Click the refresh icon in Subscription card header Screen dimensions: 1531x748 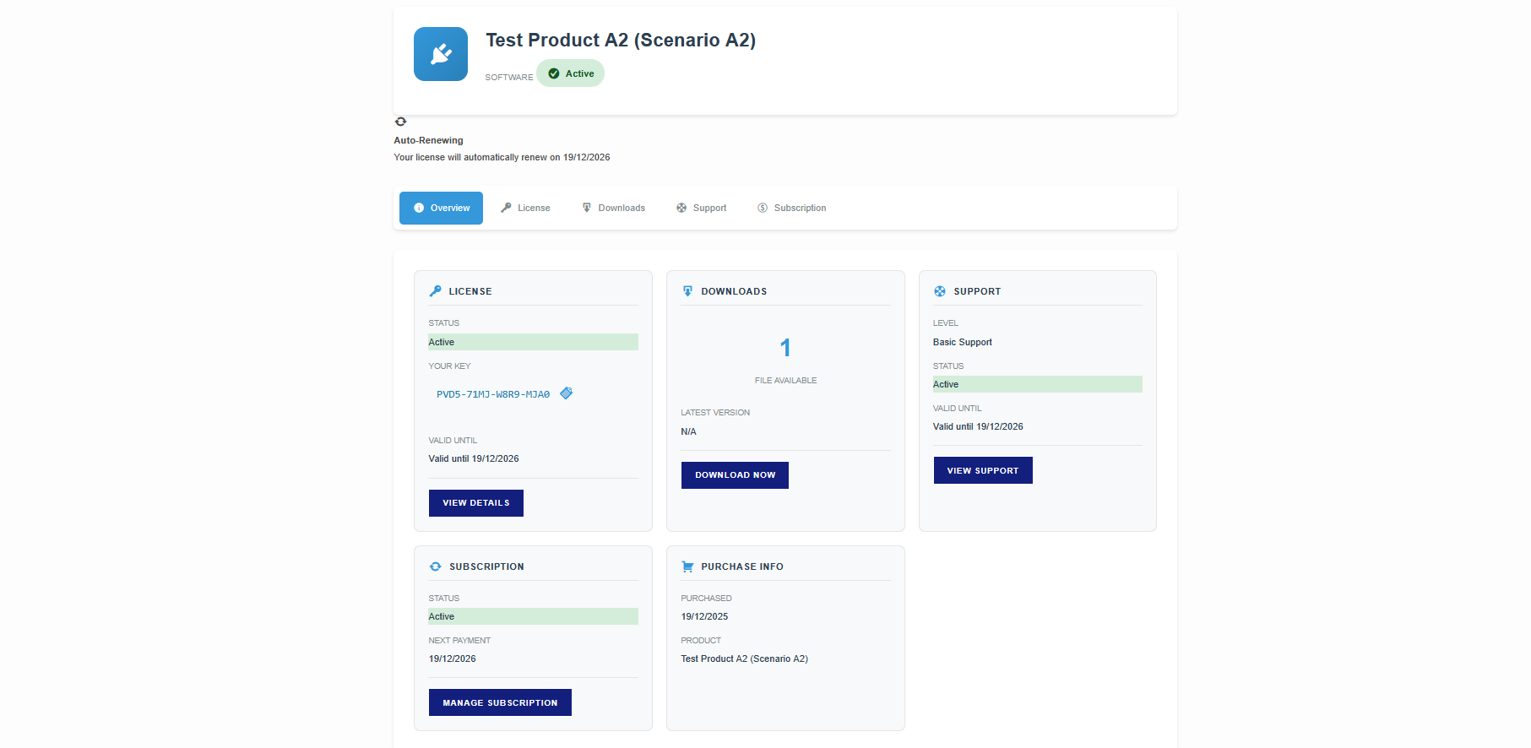436,566
